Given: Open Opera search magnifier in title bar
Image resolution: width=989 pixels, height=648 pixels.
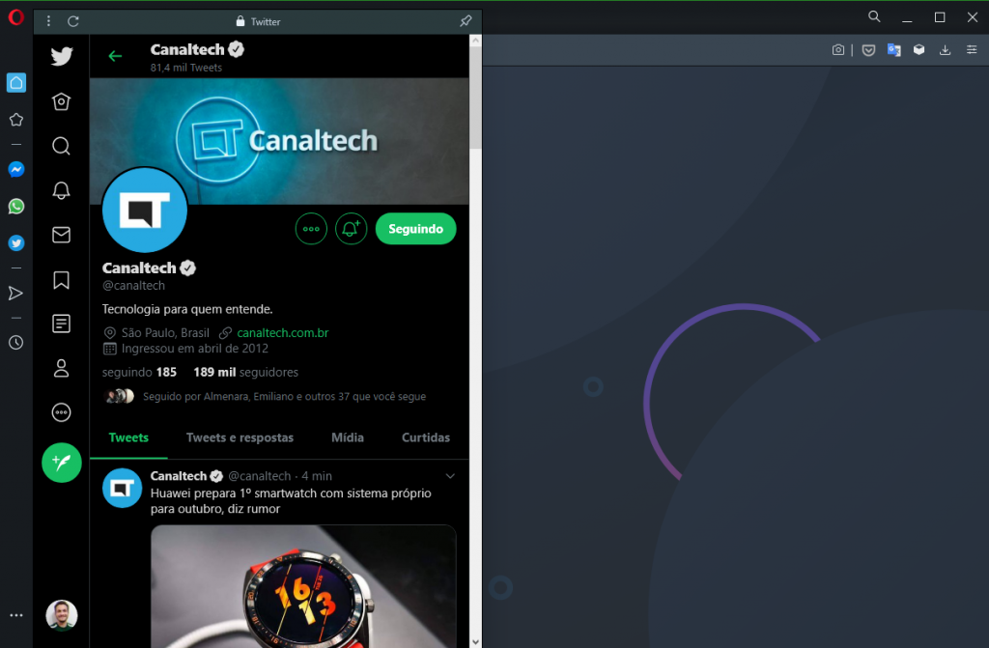Looking at the screenshot, I should point(874,17).
